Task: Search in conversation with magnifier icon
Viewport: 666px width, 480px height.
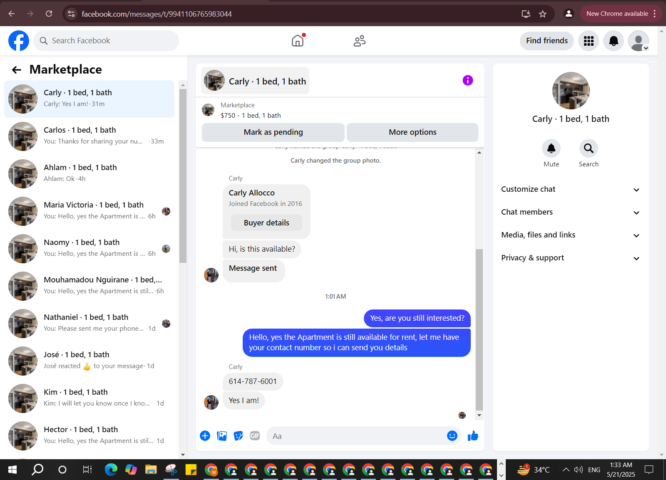Action: click(589, 148)
